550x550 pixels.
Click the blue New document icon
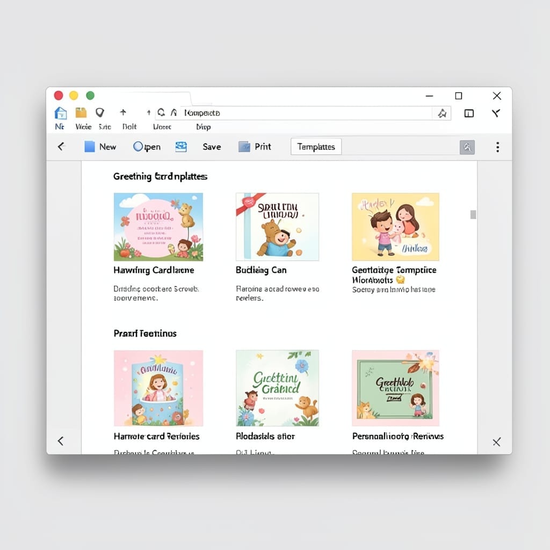click(90, 147)
